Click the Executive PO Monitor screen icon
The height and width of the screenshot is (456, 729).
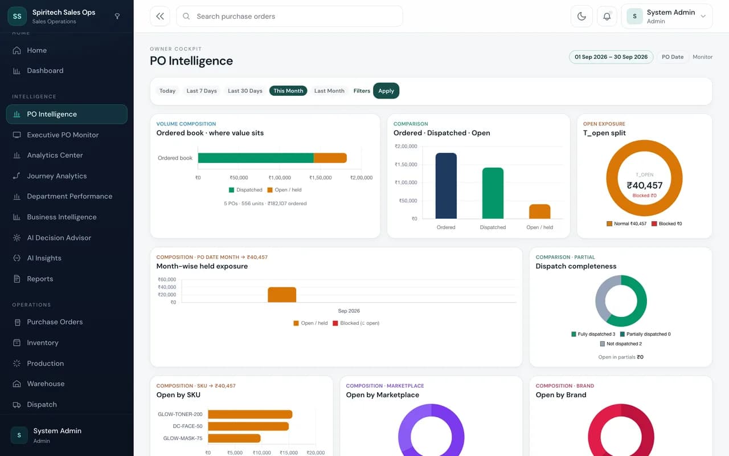[x=17, y=135]
